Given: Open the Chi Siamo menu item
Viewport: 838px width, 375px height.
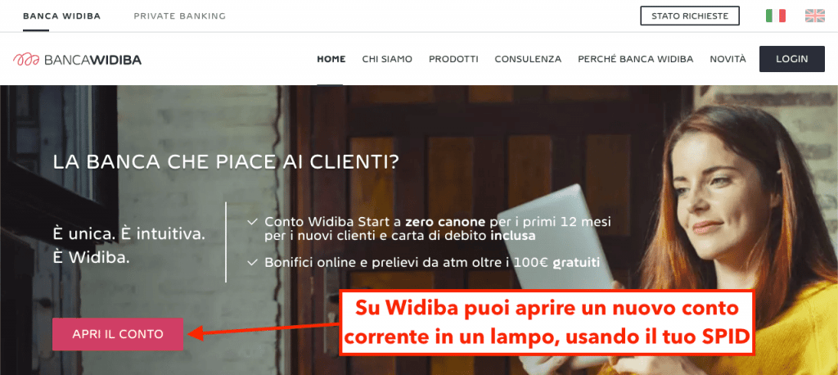Looking at the screenshot, I should (387, 59).
